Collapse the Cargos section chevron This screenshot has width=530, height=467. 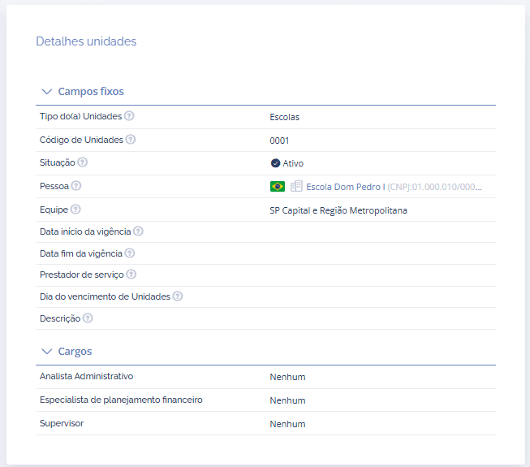(46, 352)
